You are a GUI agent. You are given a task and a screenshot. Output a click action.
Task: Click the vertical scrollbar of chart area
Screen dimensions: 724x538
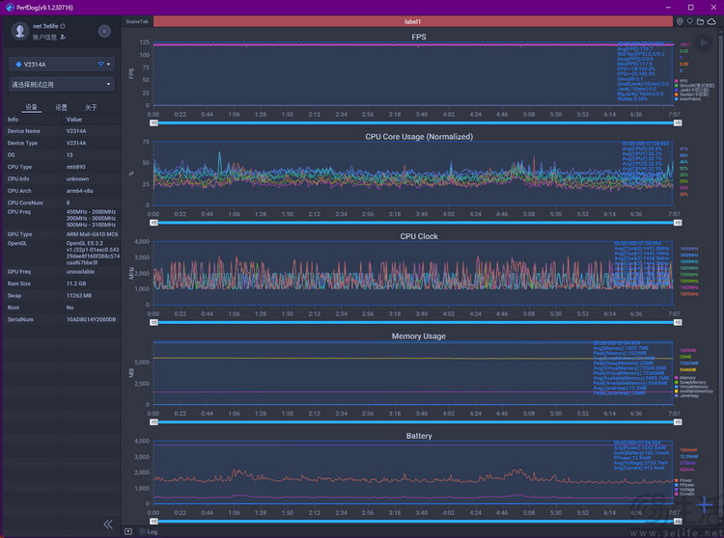721,277
